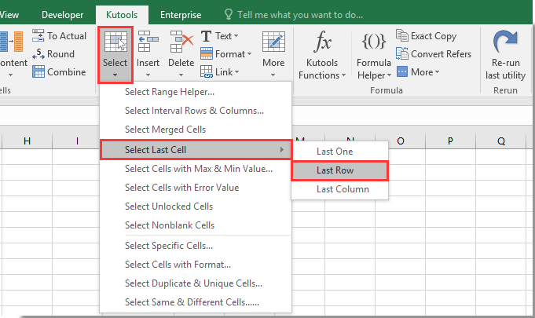Image resolution: width=535 pixels, height=318 pixels.
Task: Expand the Formula Helper dropdown arrow
Action: click(389, 75)
